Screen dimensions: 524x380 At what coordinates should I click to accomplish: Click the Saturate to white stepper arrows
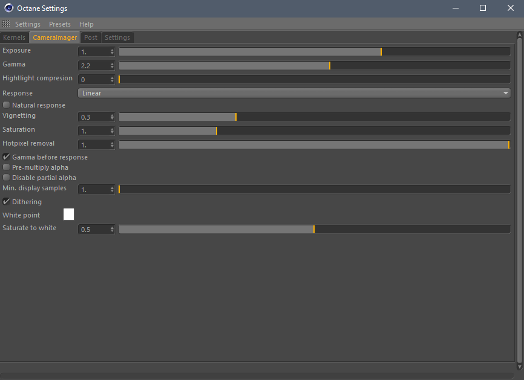click(112, 230)
